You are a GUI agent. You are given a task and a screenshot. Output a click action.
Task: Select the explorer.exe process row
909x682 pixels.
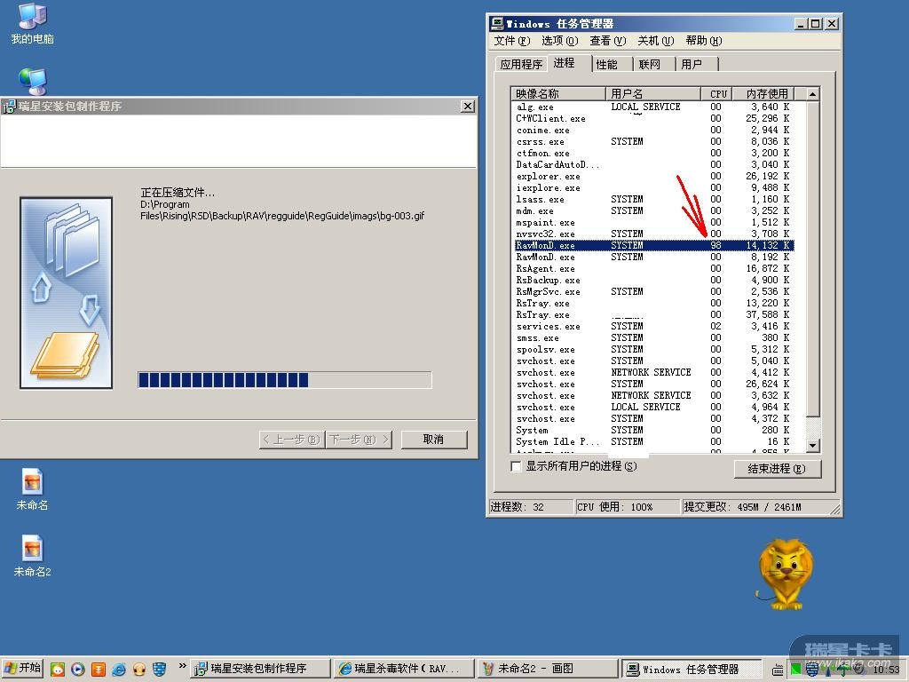coord(653,177)
